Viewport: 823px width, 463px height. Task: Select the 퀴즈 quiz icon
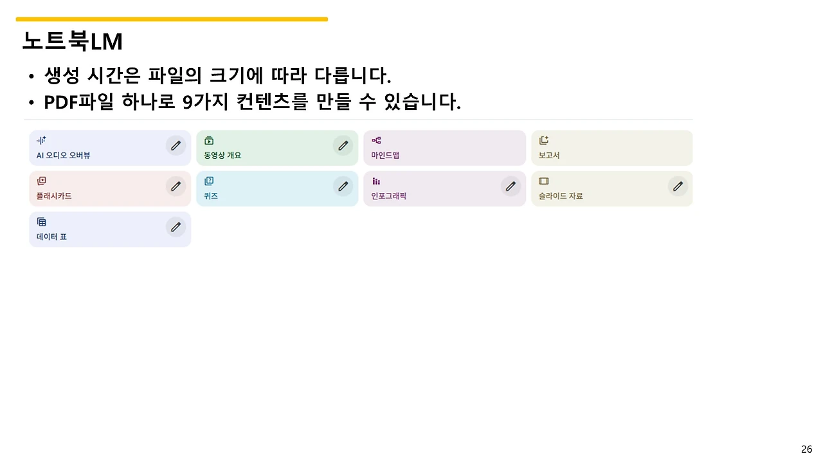point(208,181)
